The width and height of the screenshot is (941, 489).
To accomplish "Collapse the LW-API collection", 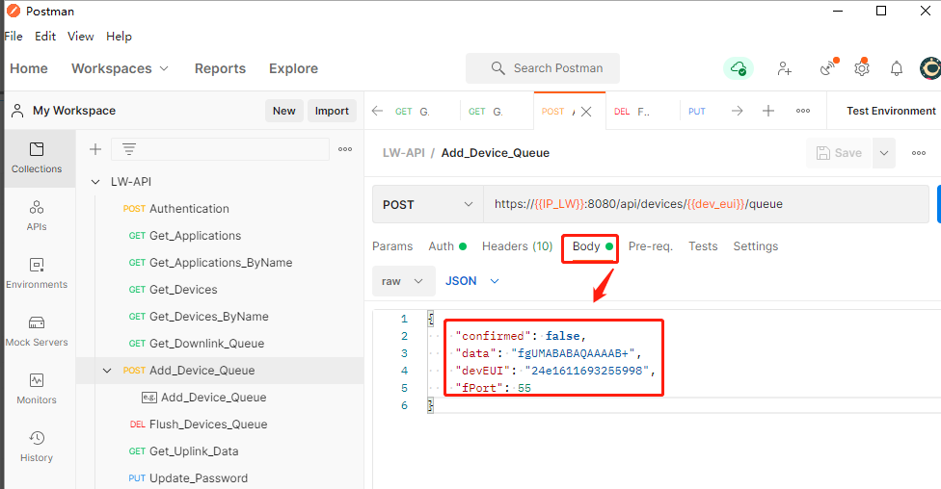I will [95, 182].
